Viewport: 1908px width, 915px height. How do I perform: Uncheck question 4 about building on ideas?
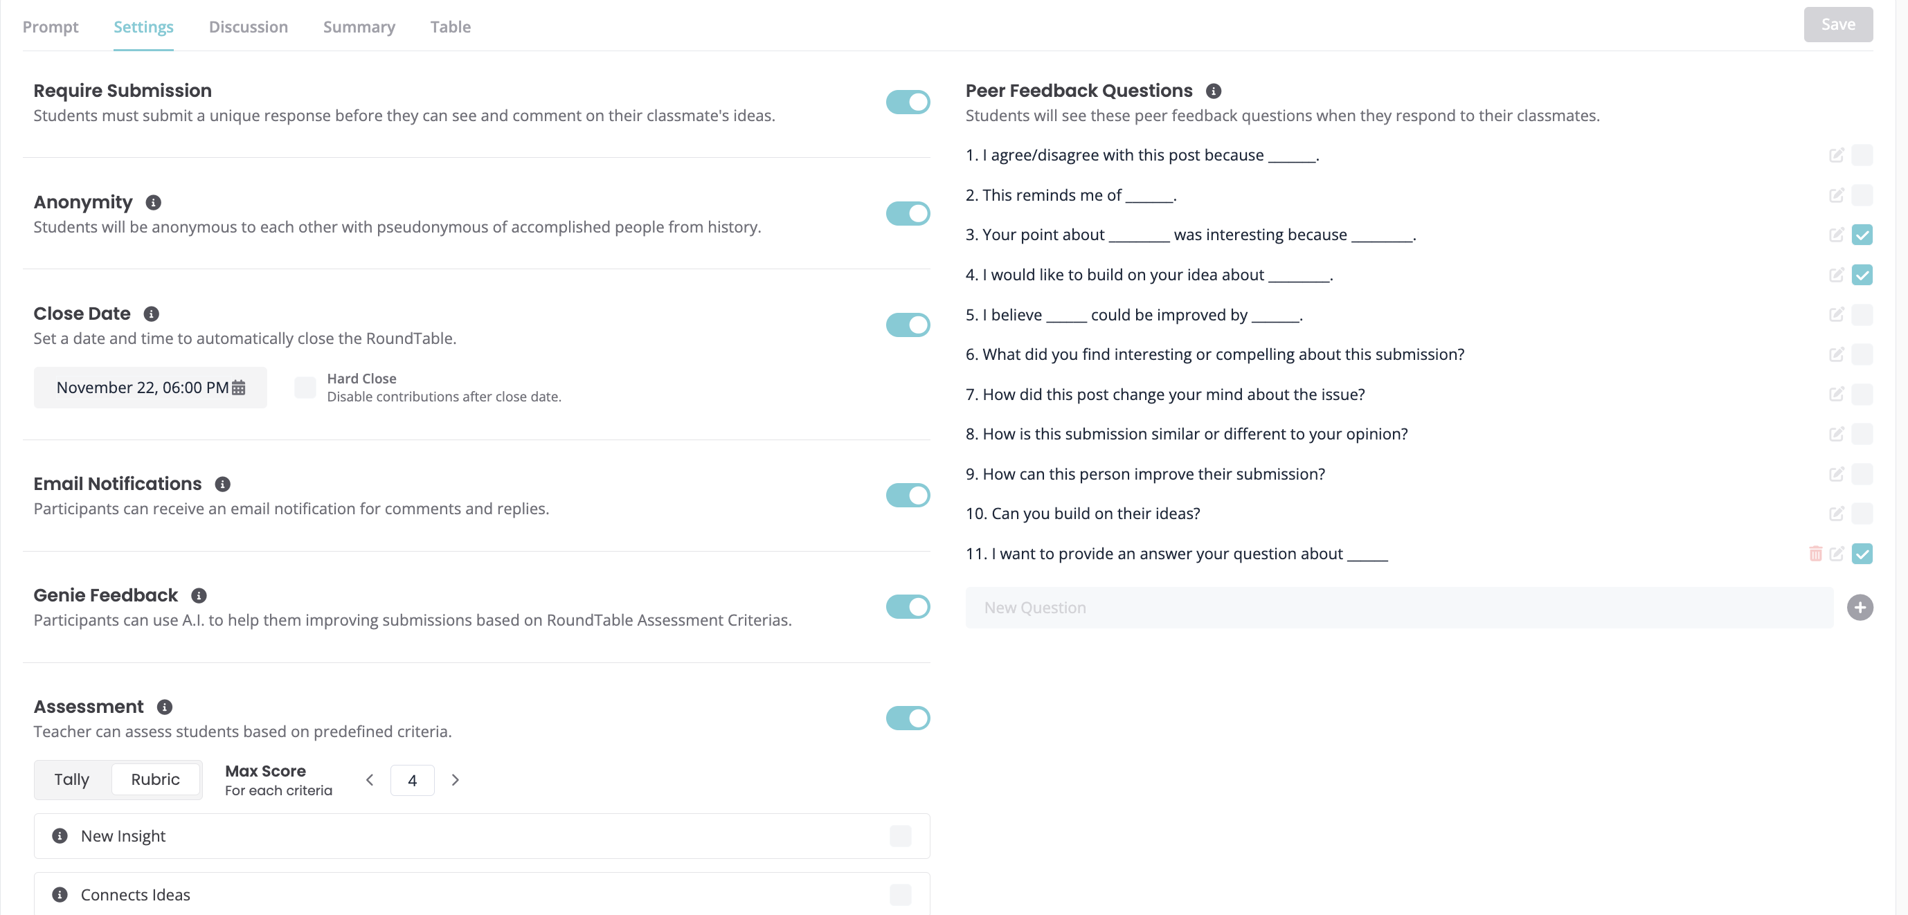1862,275
